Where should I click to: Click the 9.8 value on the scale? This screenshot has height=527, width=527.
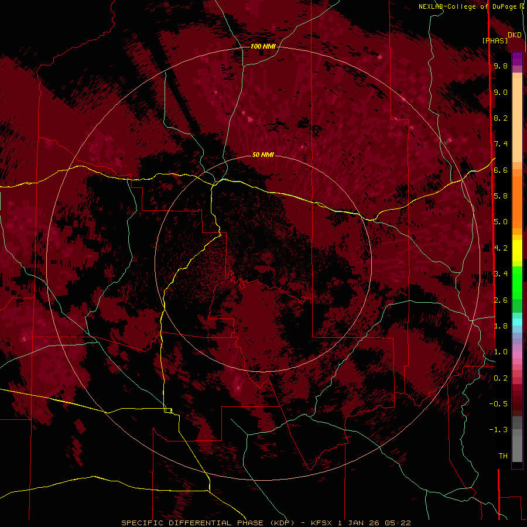coord(501,66)
